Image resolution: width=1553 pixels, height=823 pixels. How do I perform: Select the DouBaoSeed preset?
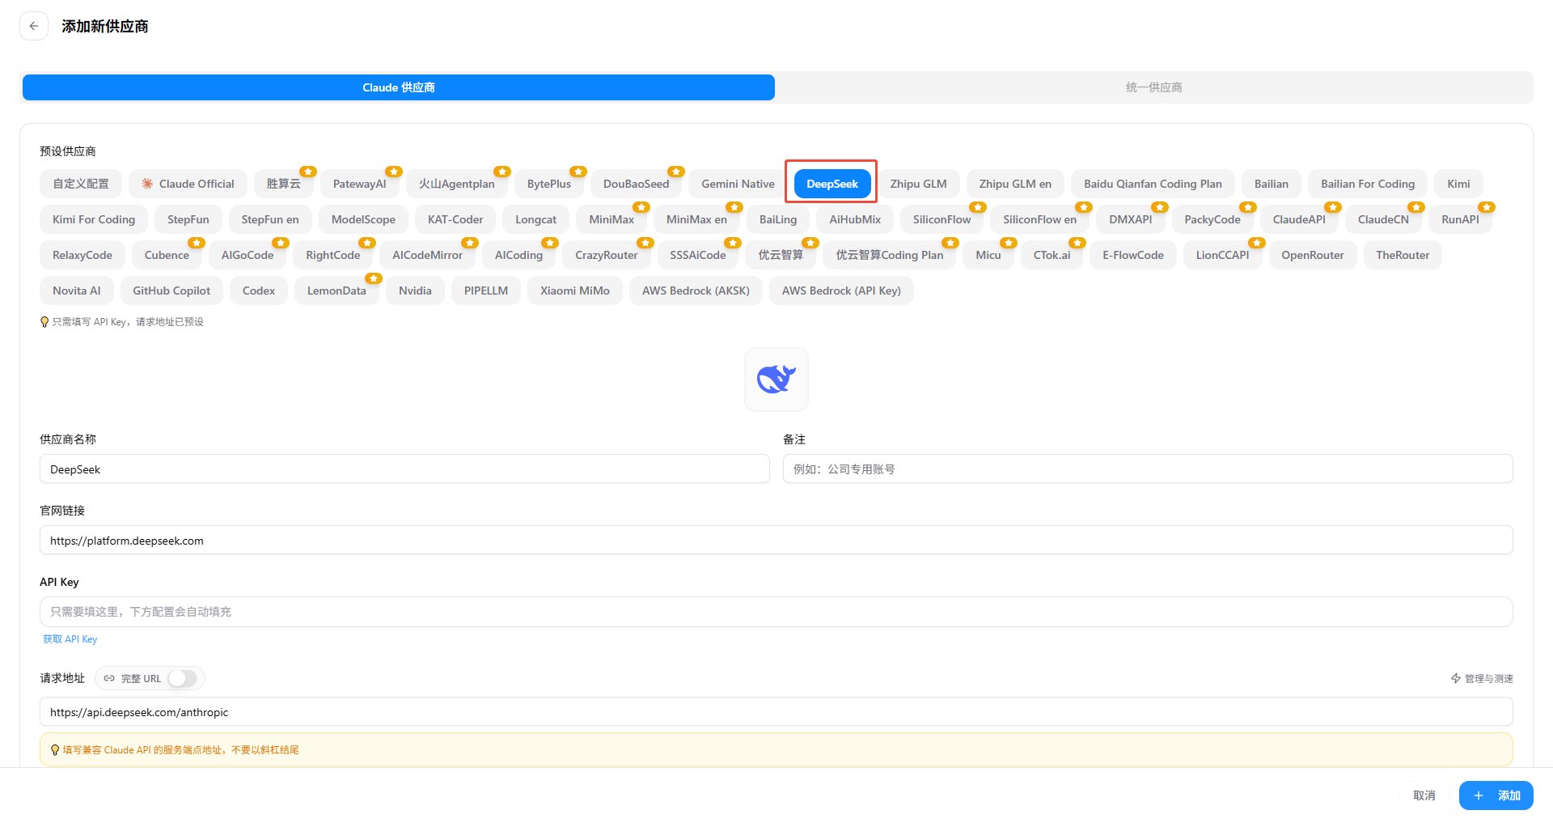point(637,184)
